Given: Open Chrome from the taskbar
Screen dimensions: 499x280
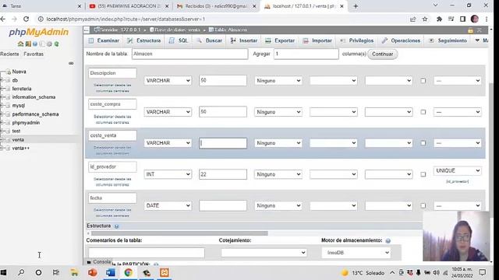Looking at the screenshot, I should (128, 272).
